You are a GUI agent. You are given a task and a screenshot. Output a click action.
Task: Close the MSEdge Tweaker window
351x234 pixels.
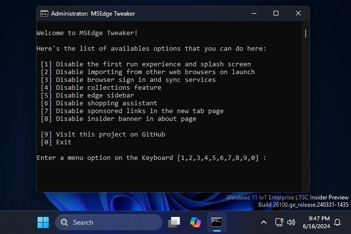click(x=298, y=14)
